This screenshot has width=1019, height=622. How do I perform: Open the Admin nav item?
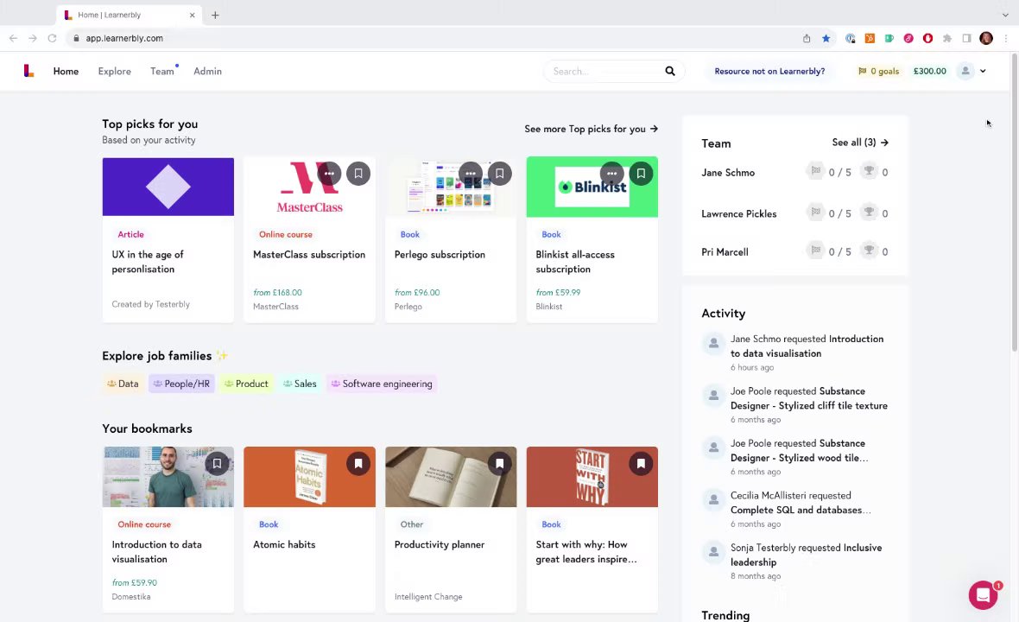click(207, 71)
